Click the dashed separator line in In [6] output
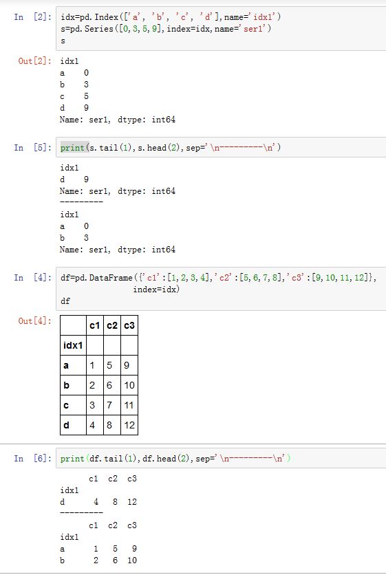 81,512
